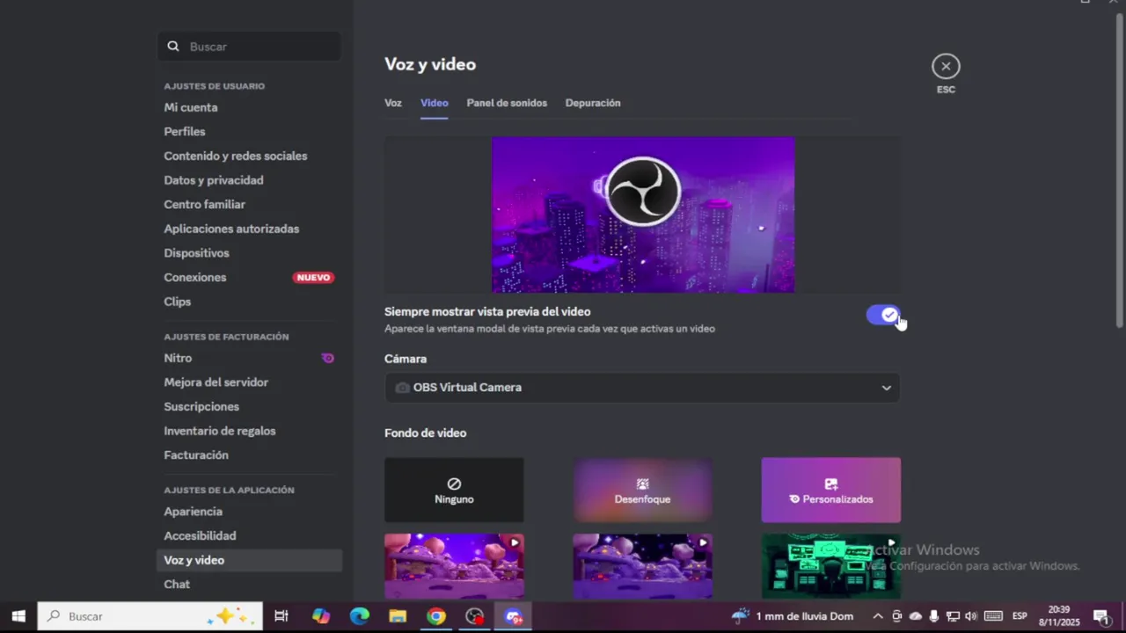
Task: Select Desenfoque video background
Action: (642, 490)
